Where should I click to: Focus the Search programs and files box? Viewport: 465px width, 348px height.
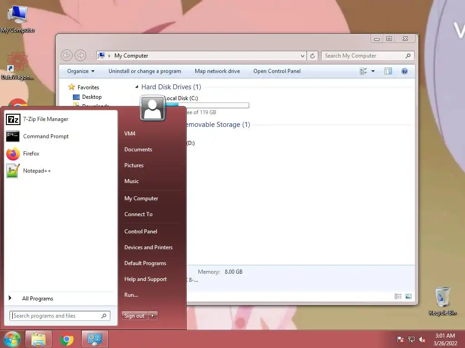pyautogui.click(x=60, y=316)
